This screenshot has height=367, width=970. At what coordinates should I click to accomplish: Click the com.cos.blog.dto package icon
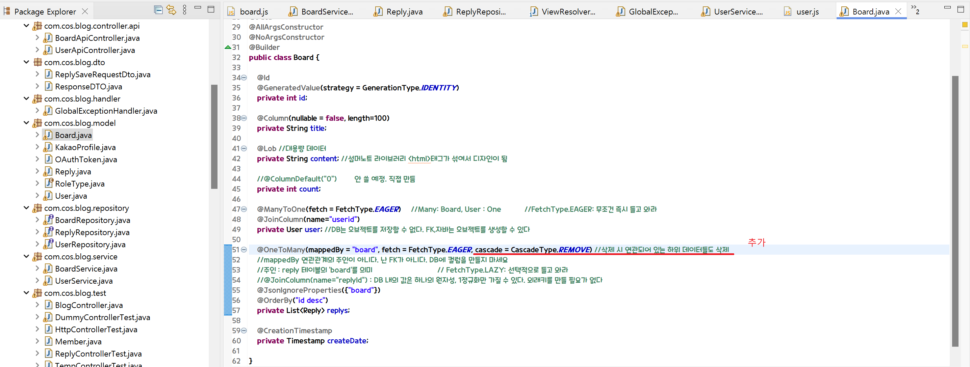click(37, 62)
